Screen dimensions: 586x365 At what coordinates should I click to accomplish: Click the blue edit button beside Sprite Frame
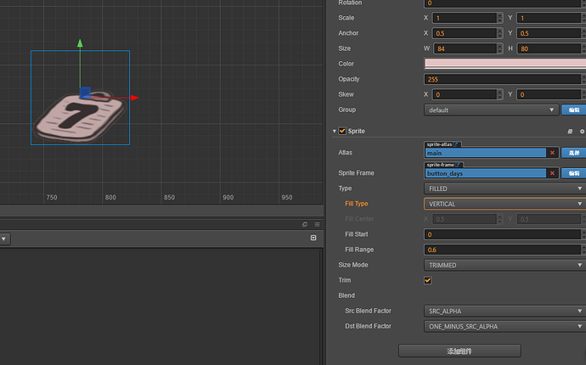pos(573,173)
